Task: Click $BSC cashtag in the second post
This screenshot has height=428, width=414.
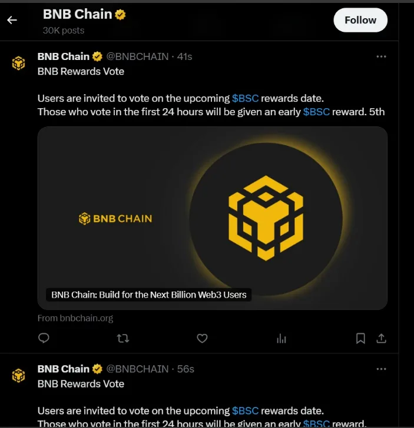Action: tap(245, 410)
